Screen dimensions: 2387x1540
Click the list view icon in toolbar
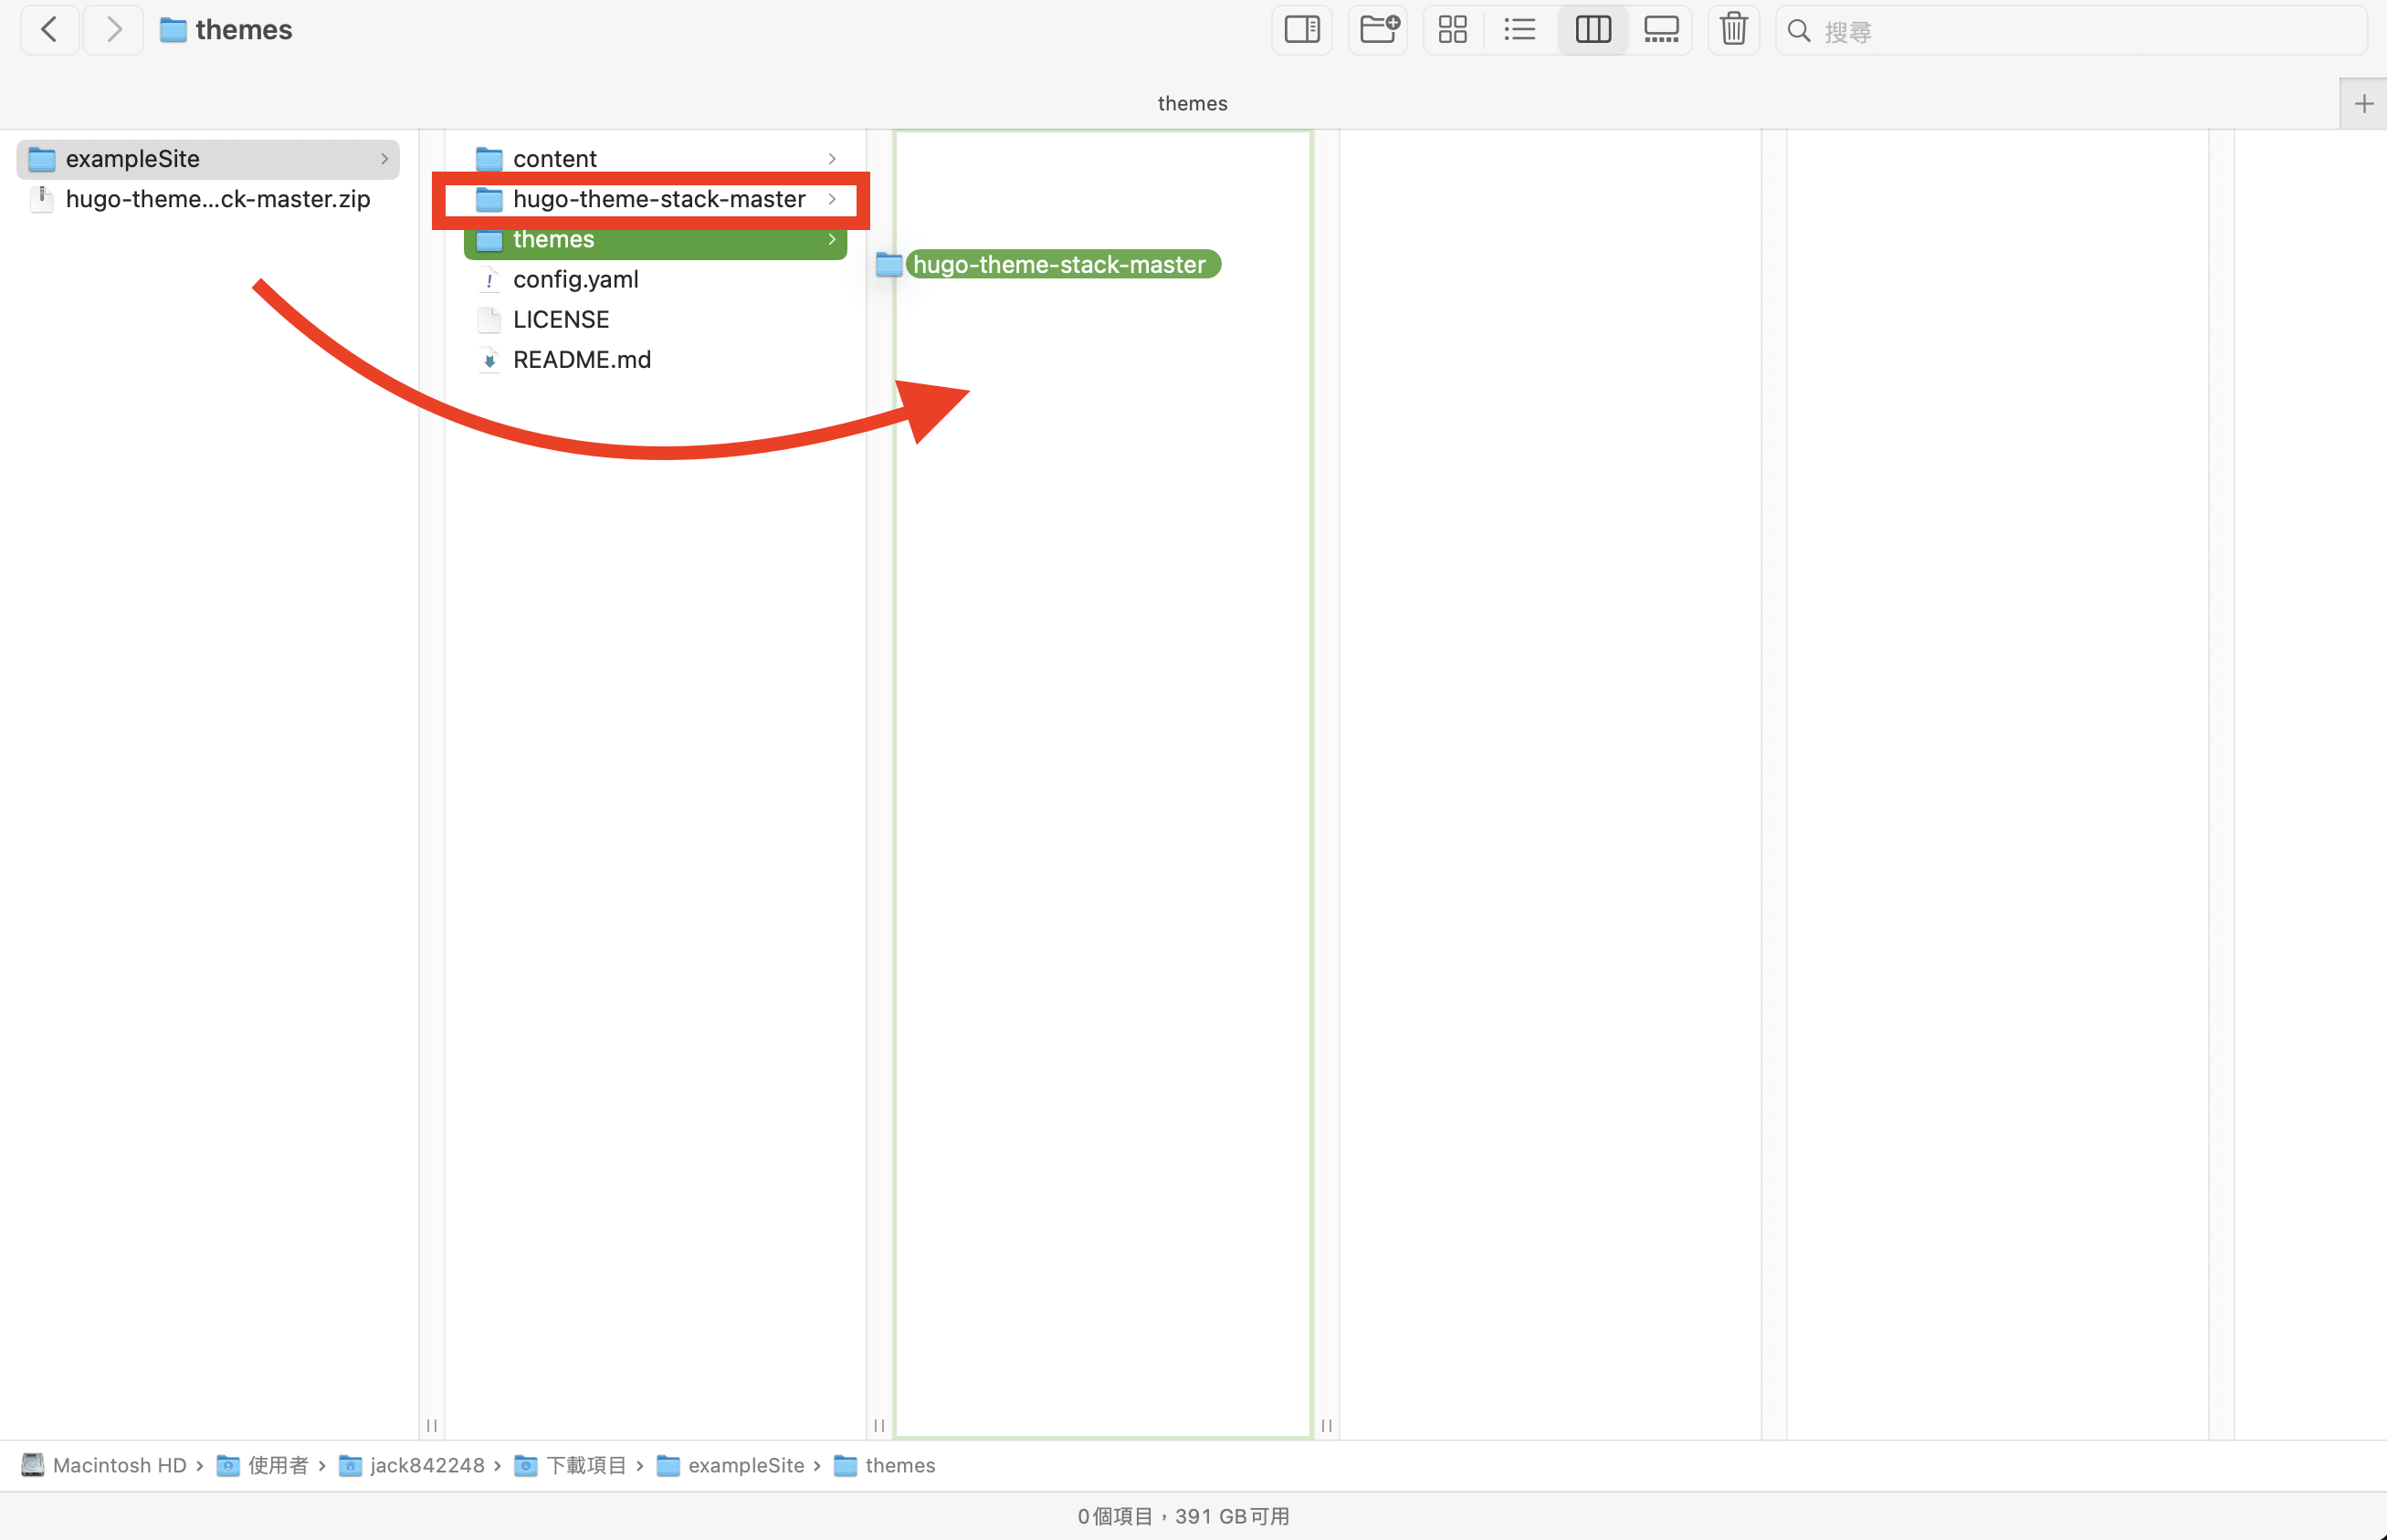(1522, 29)
